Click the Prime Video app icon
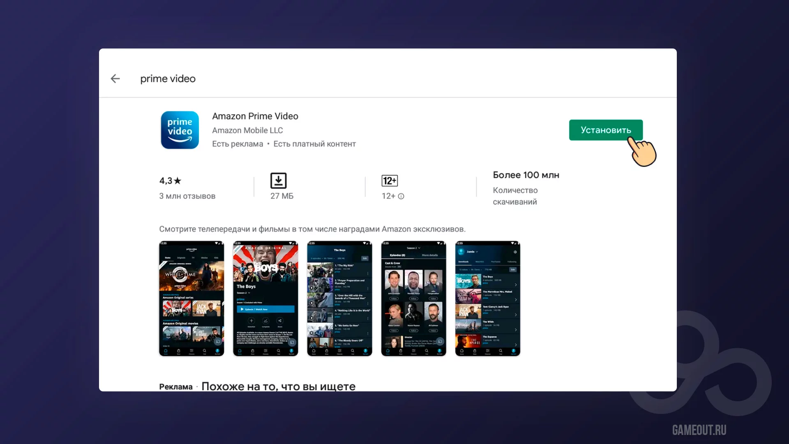Viewport: 789px width, 444px height. click(180, 130)
